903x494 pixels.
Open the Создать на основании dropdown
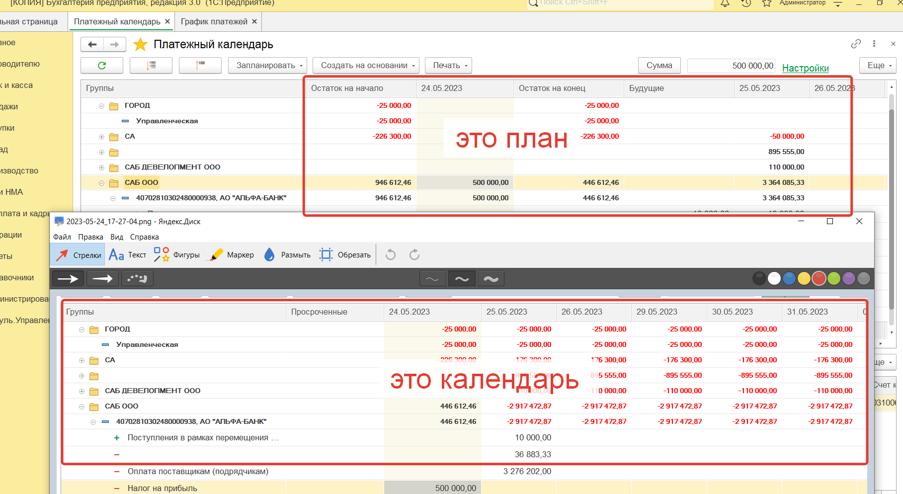pos(366,65)
